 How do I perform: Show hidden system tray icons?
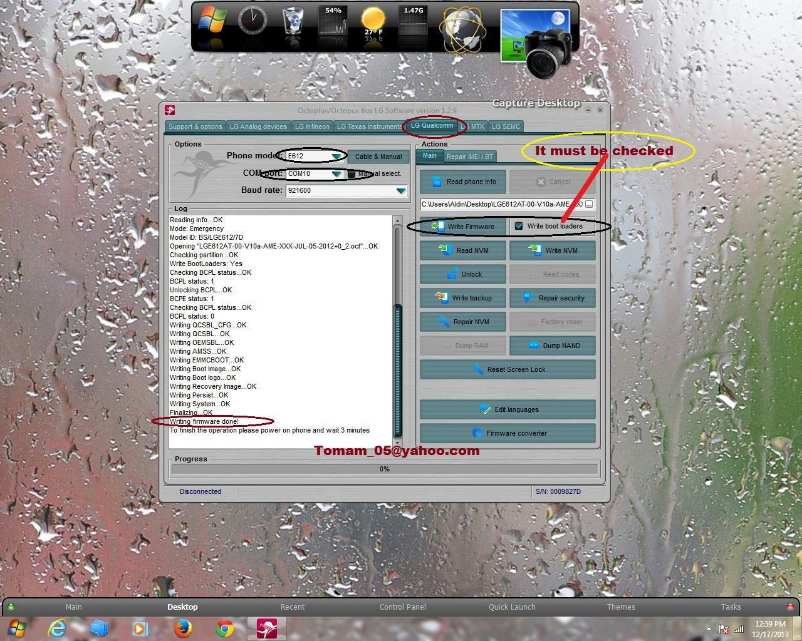709,630
